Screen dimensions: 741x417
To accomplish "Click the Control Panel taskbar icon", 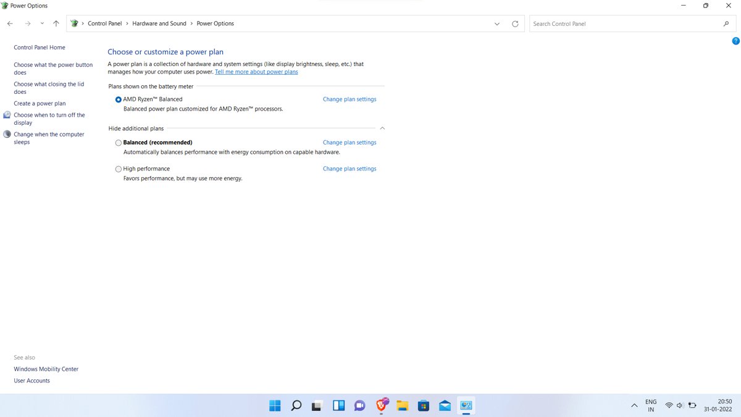I will click(466, 405).
